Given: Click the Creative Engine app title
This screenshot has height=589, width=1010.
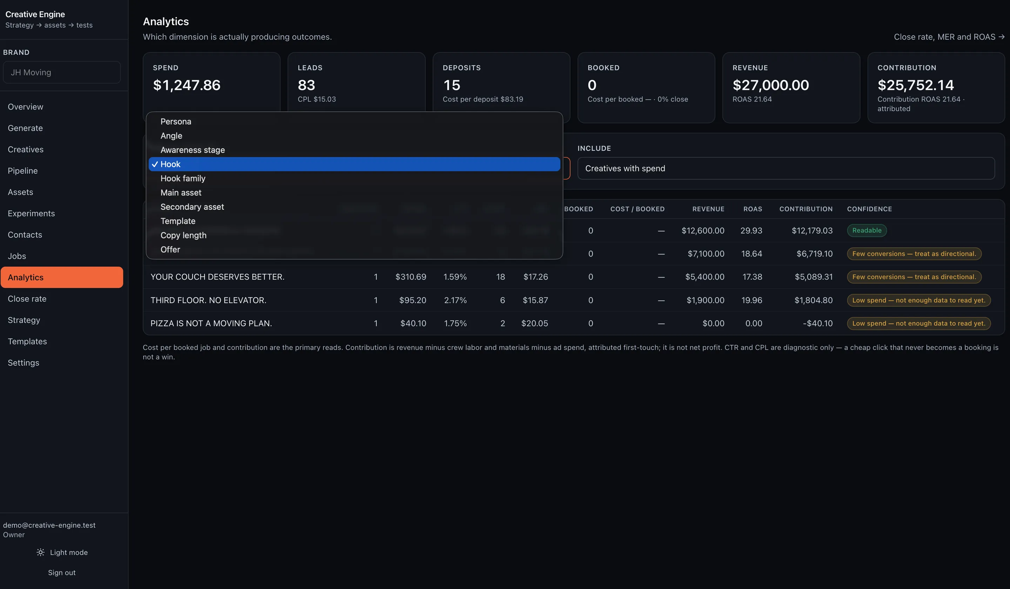Looking at the screenshot, I should pos(35,14).
